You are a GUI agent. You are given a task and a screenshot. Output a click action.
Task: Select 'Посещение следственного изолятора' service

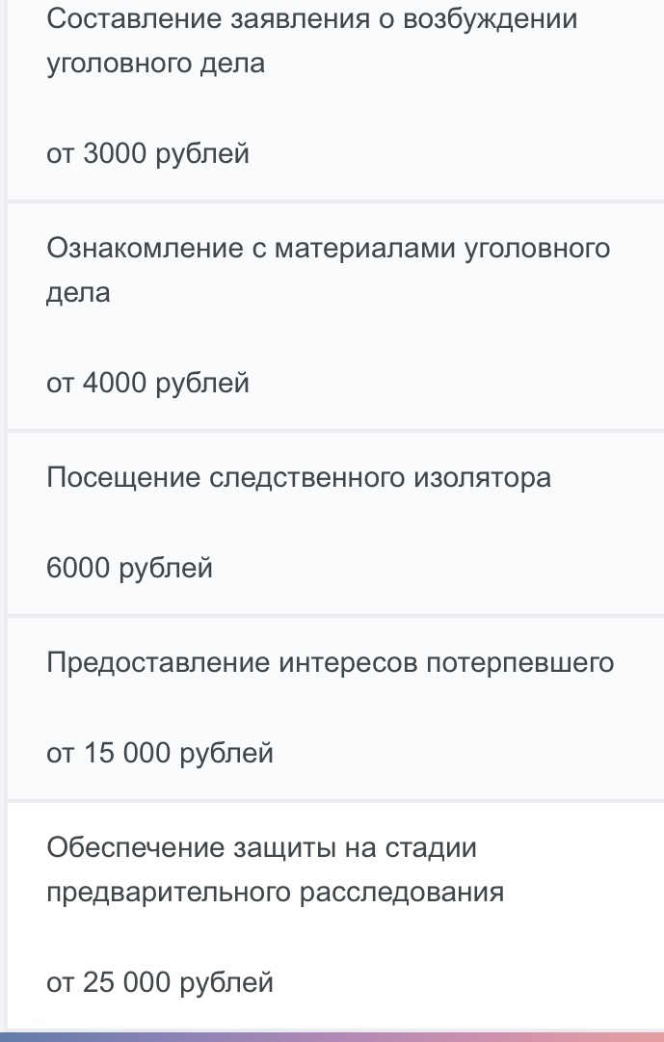[x=299, y=477]
